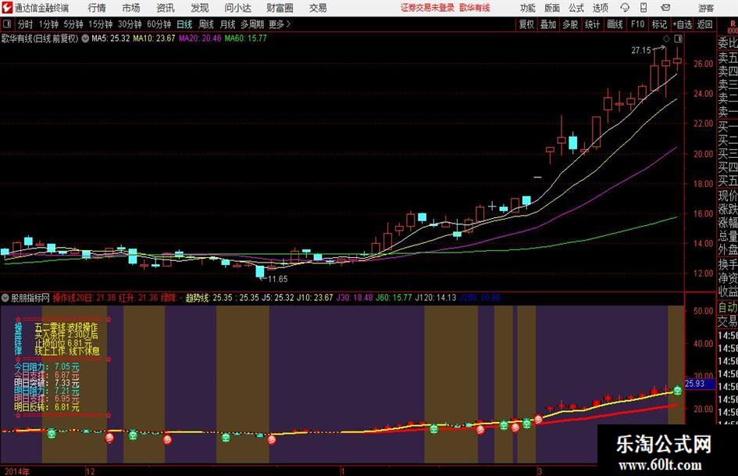Open the 发现 menu
Image resolution: width=738 pixels, height=476 pixels.
pos(200,8)
